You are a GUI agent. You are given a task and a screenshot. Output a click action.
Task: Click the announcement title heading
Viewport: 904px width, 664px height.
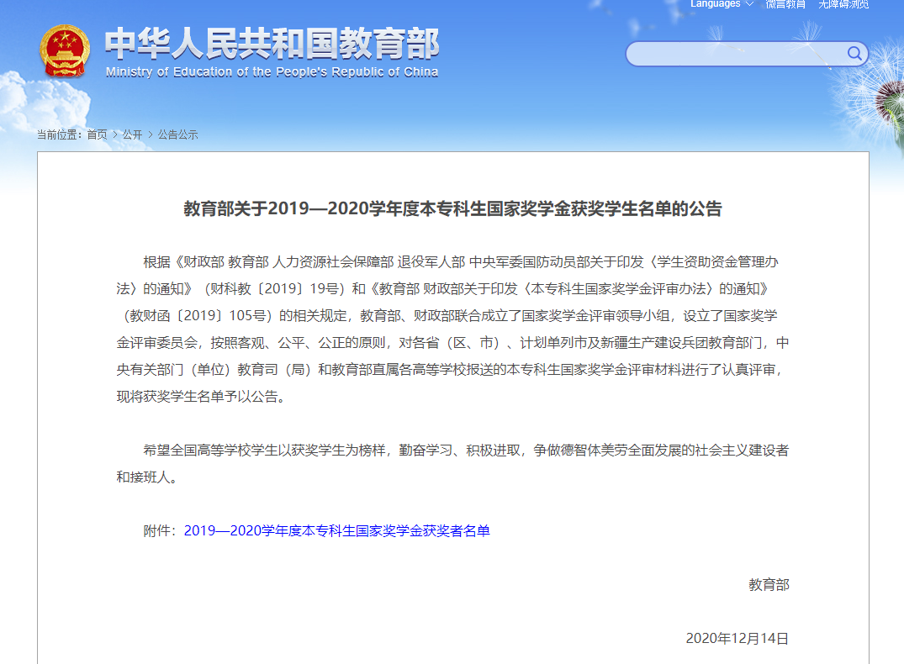[452, 208]
